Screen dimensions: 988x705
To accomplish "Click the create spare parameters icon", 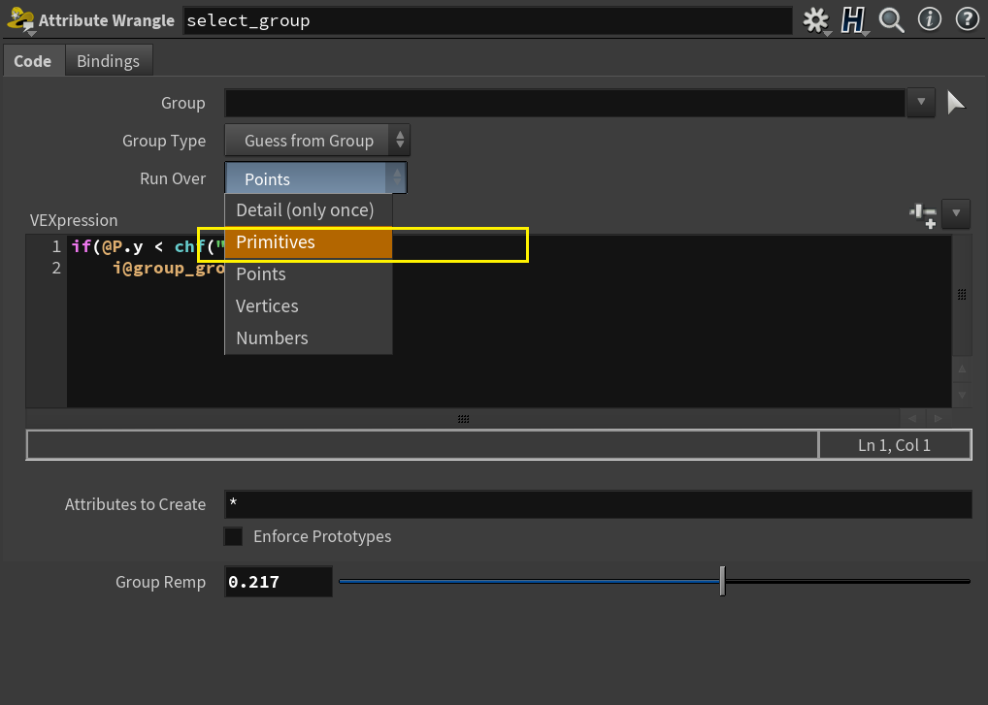I will click(923, 214).
